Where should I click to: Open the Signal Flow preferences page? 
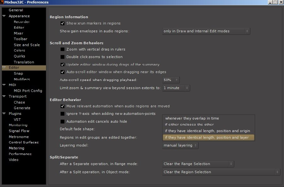(19, 131)
